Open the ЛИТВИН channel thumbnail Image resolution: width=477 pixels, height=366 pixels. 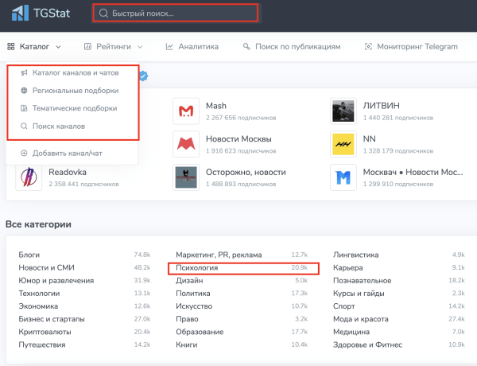point(343,111)
